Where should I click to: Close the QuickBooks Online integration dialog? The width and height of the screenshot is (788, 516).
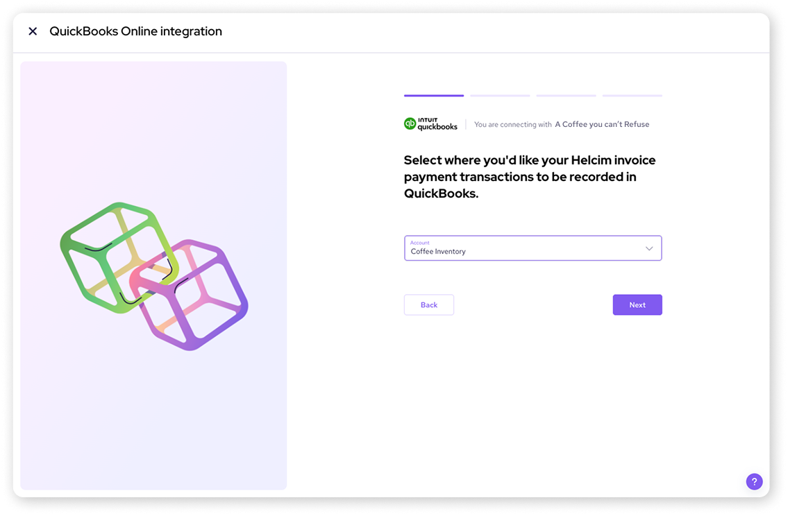click(x=33, y=31)
